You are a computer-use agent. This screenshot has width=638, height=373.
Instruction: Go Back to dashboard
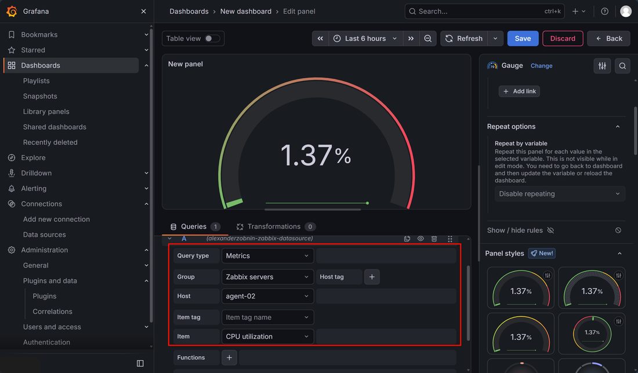[x=608, y=38]
